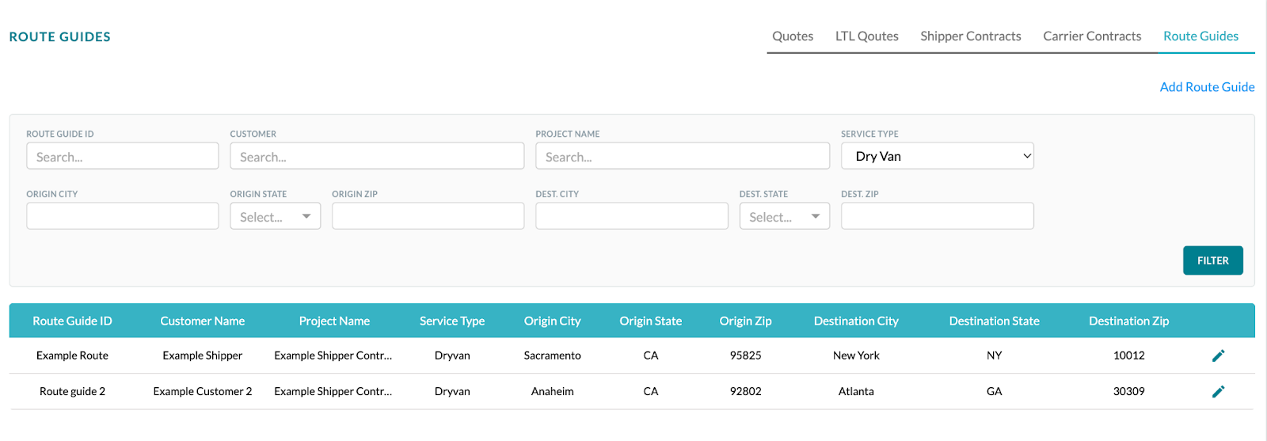Image resolution: width=1267 pixels, height=441 pixels.
Task: Click the Atlanta destination cell
Action: click(x=856, y=391)
